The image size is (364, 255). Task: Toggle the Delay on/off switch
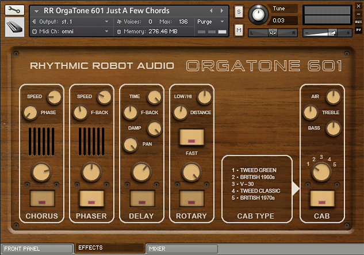142,198
